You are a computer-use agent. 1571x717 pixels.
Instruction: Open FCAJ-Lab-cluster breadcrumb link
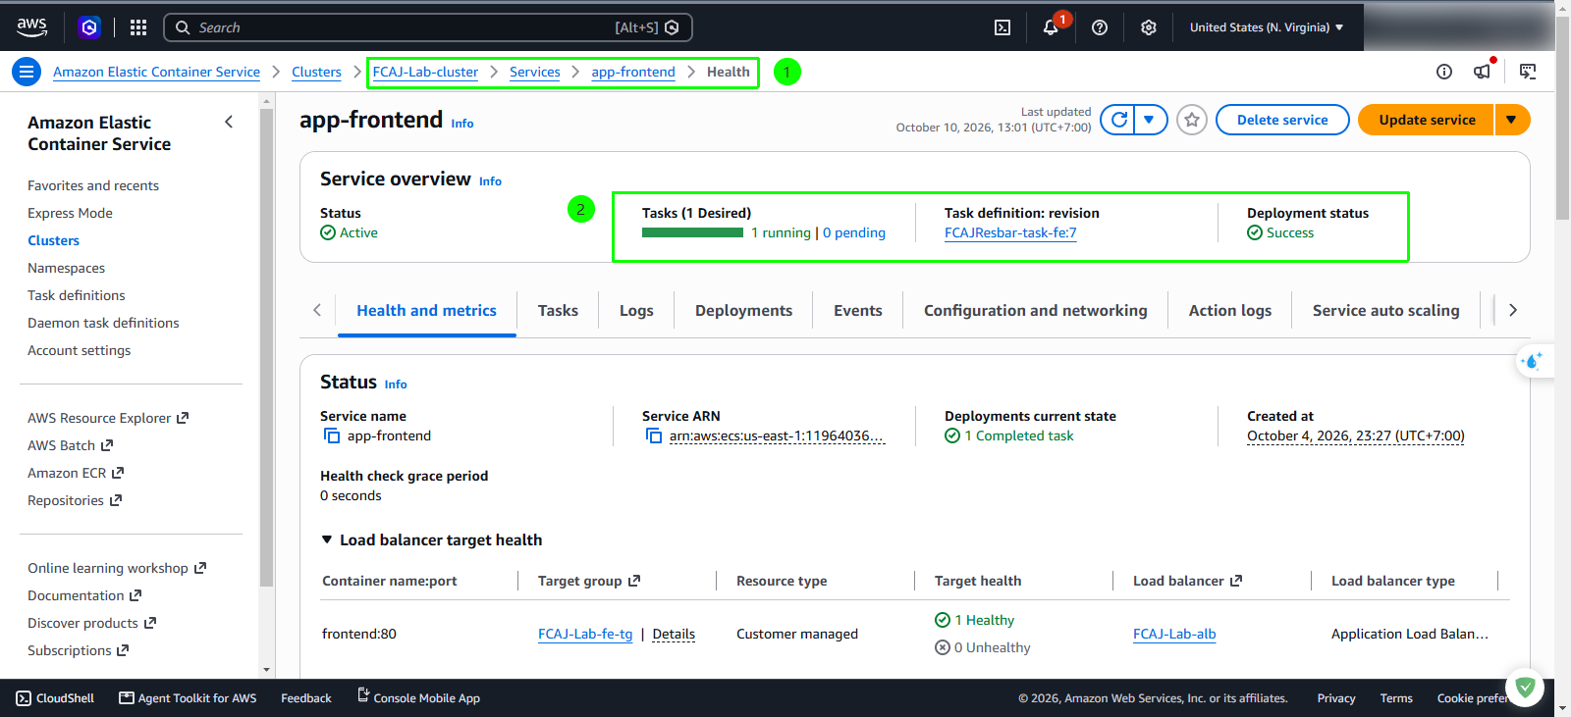425,72
